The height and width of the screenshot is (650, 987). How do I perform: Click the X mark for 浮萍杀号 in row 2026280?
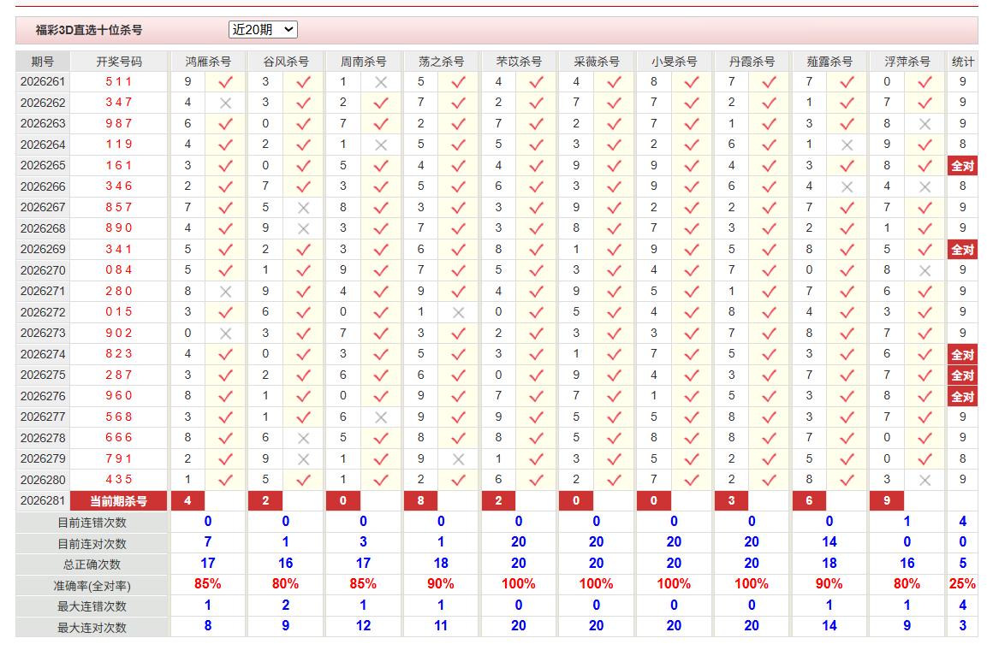[x=925, y=481]
